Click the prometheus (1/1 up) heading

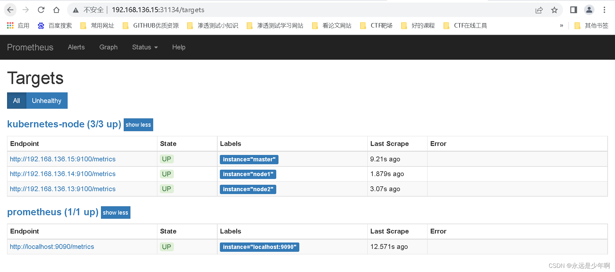(x=53, y=212)
